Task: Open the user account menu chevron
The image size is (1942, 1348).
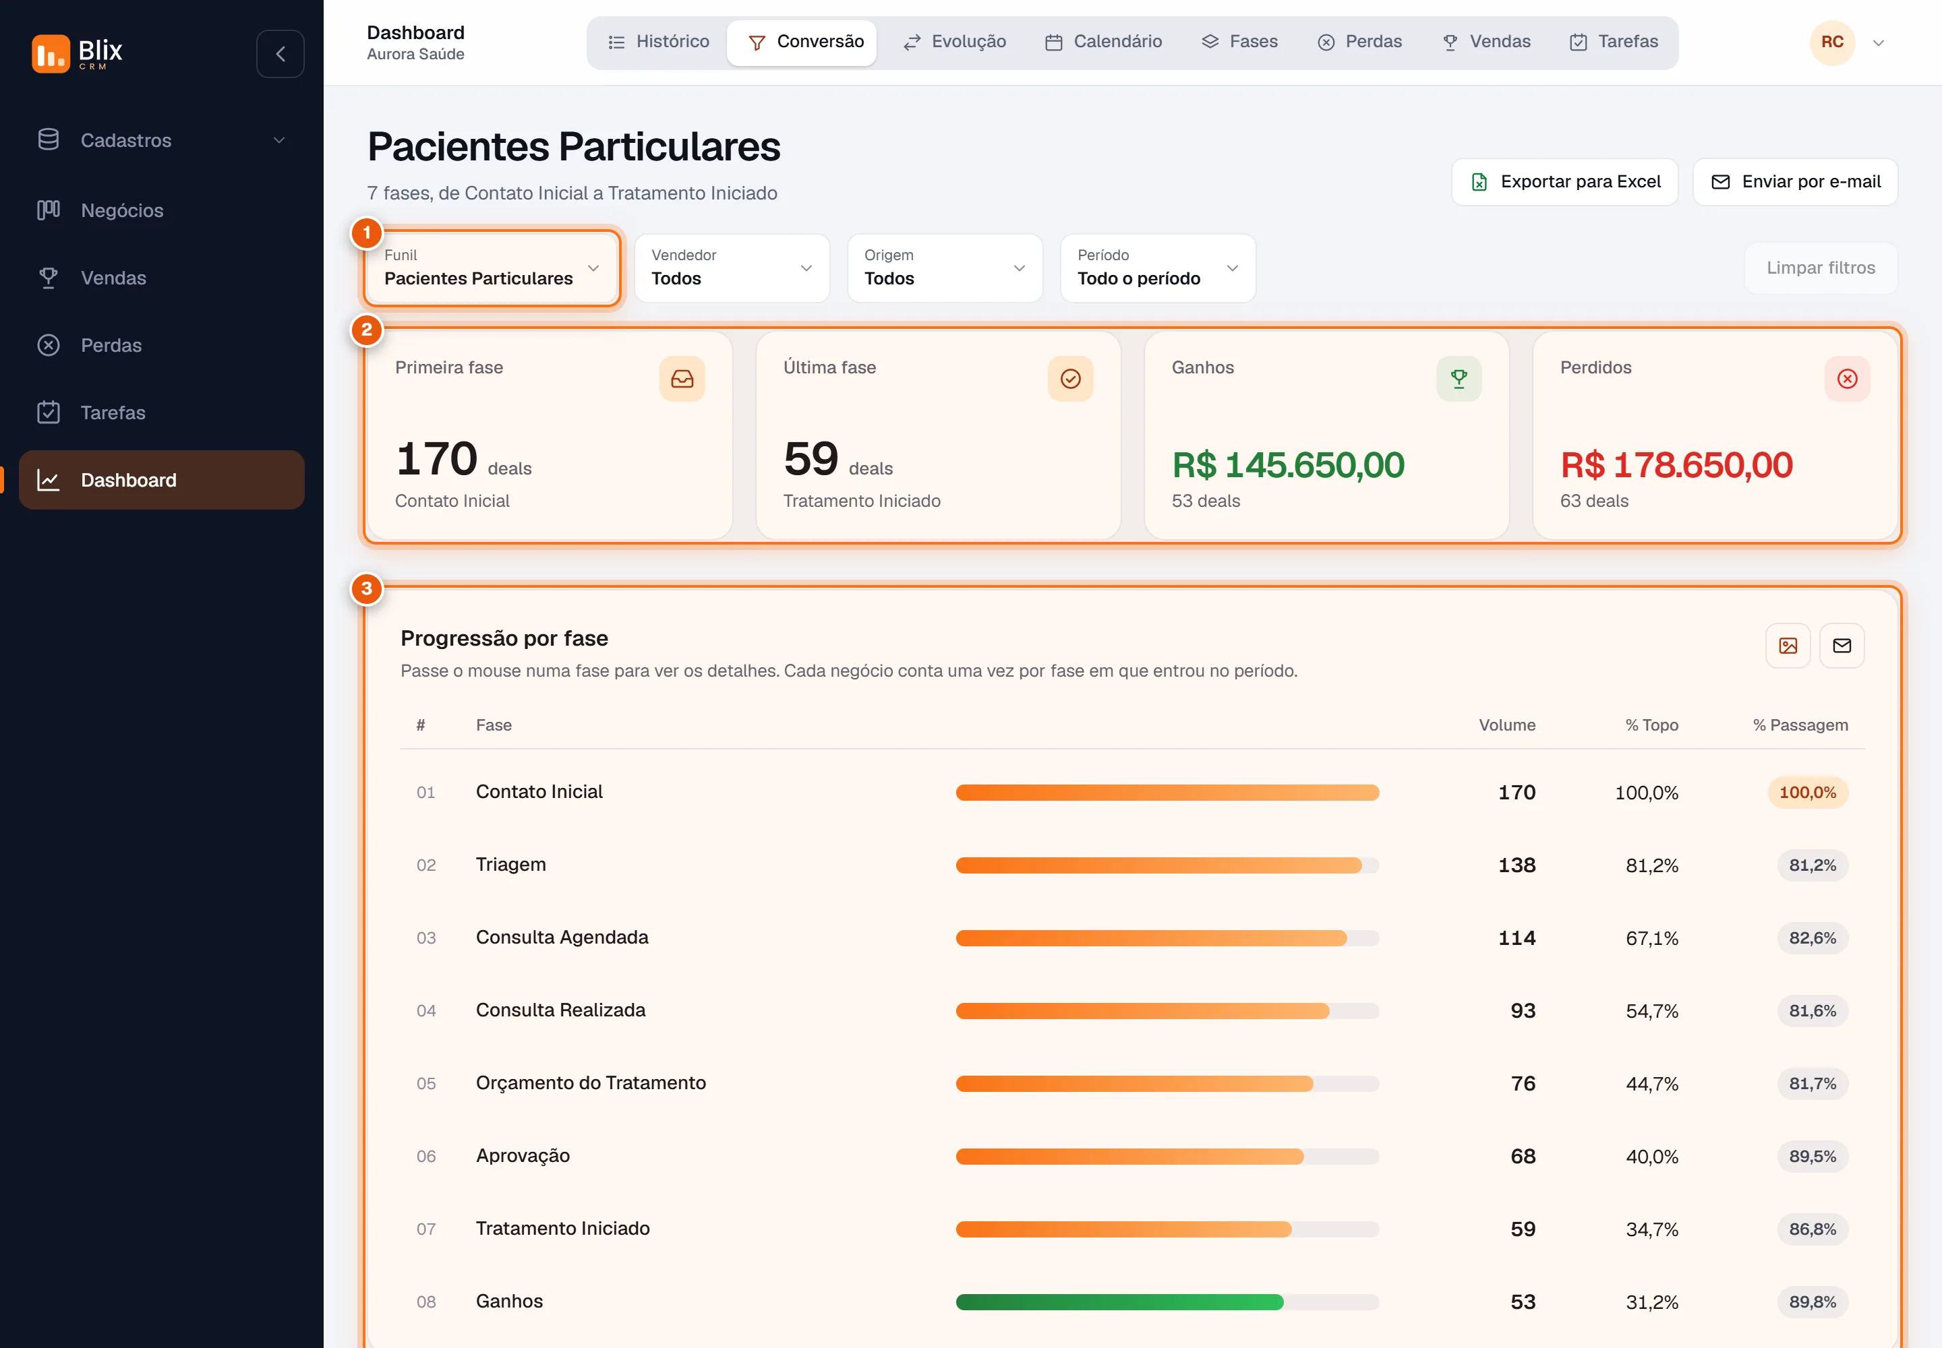Action: [x=1879, y=43]
